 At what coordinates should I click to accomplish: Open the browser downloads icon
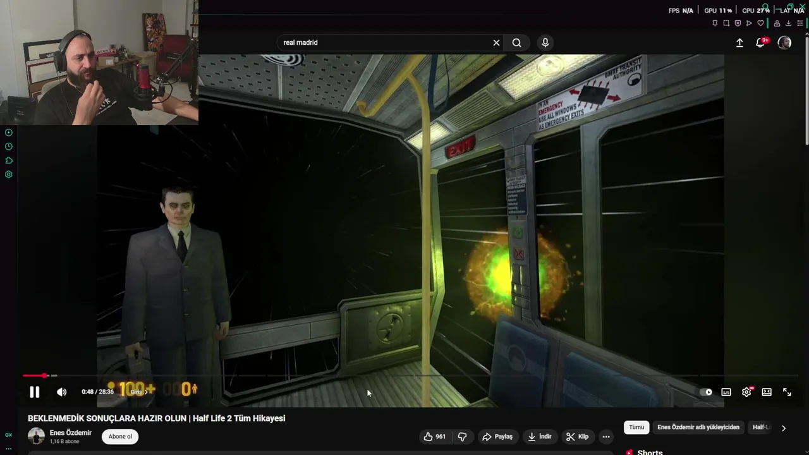tap(788, 23)
